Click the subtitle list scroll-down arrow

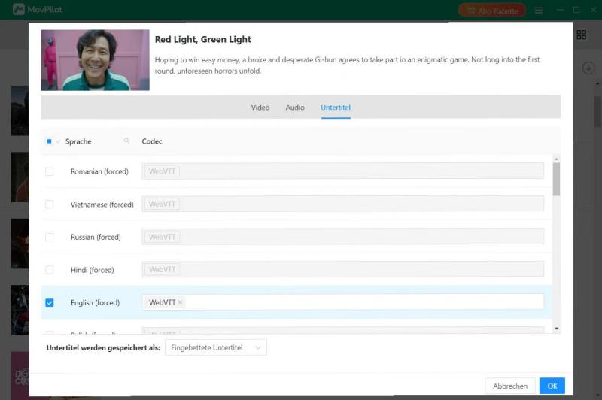click(x=556, y=329)
